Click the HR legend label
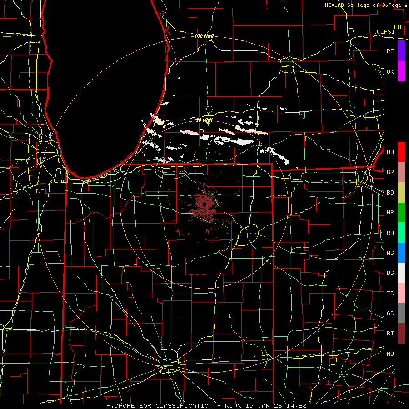Image resolution: width=409 pixels, height=409 pixels. (x=390, y=213)
